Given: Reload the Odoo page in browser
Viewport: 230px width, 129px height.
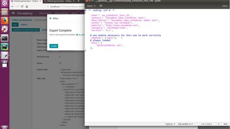Looking at the screenshot, I should coord(22,6).
